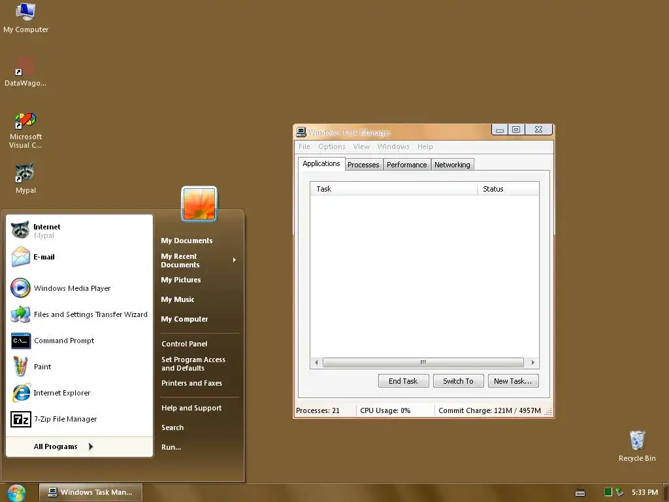Sort by the Task column header

pos(394,189)
